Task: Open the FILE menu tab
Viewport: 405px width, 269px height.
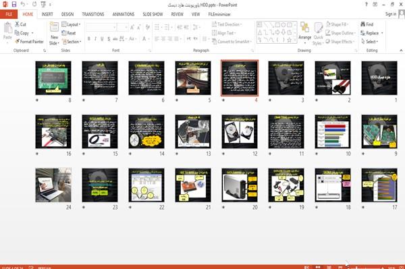Action: click(9, 14)
